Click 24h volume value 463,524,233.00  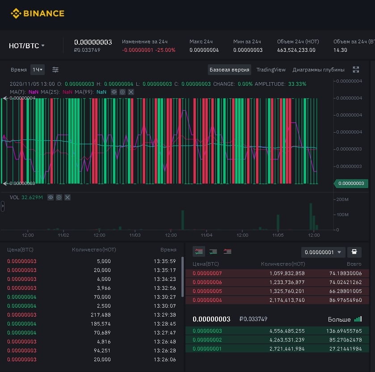[296, 50]
